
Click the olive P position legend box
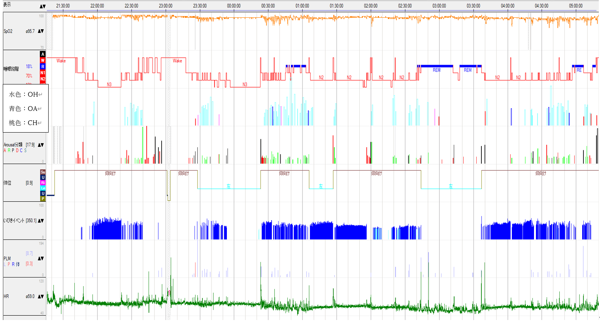click(43, 199)
